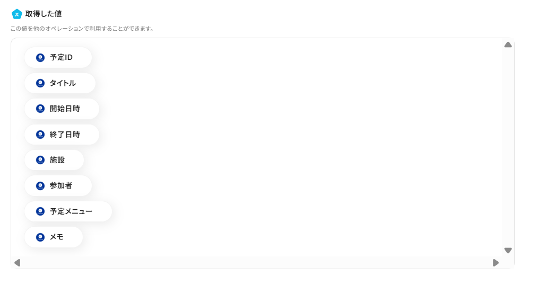Pick the 参加者 value chip
The width and height of the screenshot is (537, 285).
click(58, 185)
